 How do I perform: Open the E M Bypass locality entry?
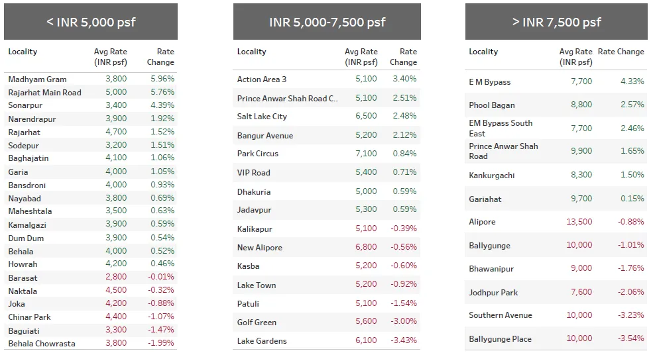pyautogui.click(x=490, y=82)
